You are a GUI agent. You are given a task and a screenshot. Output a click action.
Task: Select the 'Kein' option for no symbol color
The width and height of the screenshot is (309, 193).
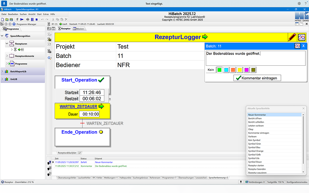tap(211, 70)
